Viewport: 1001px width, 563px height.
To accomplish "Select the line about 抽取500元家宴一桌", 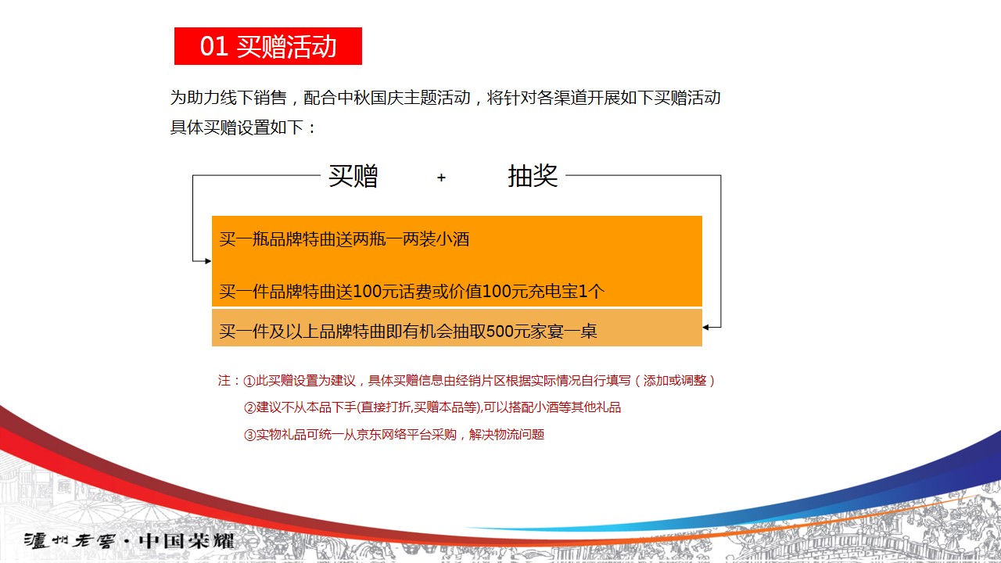I will point(407,331).
